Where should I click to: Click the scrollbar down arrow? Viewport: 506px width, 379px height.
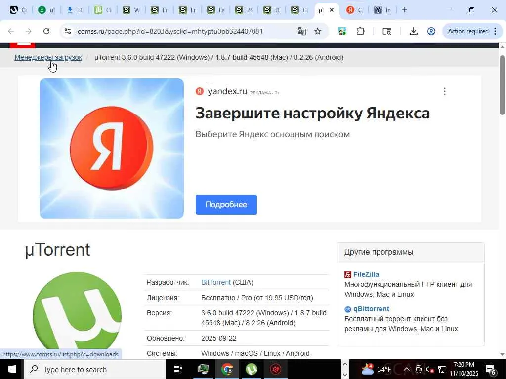coord(502,354)
